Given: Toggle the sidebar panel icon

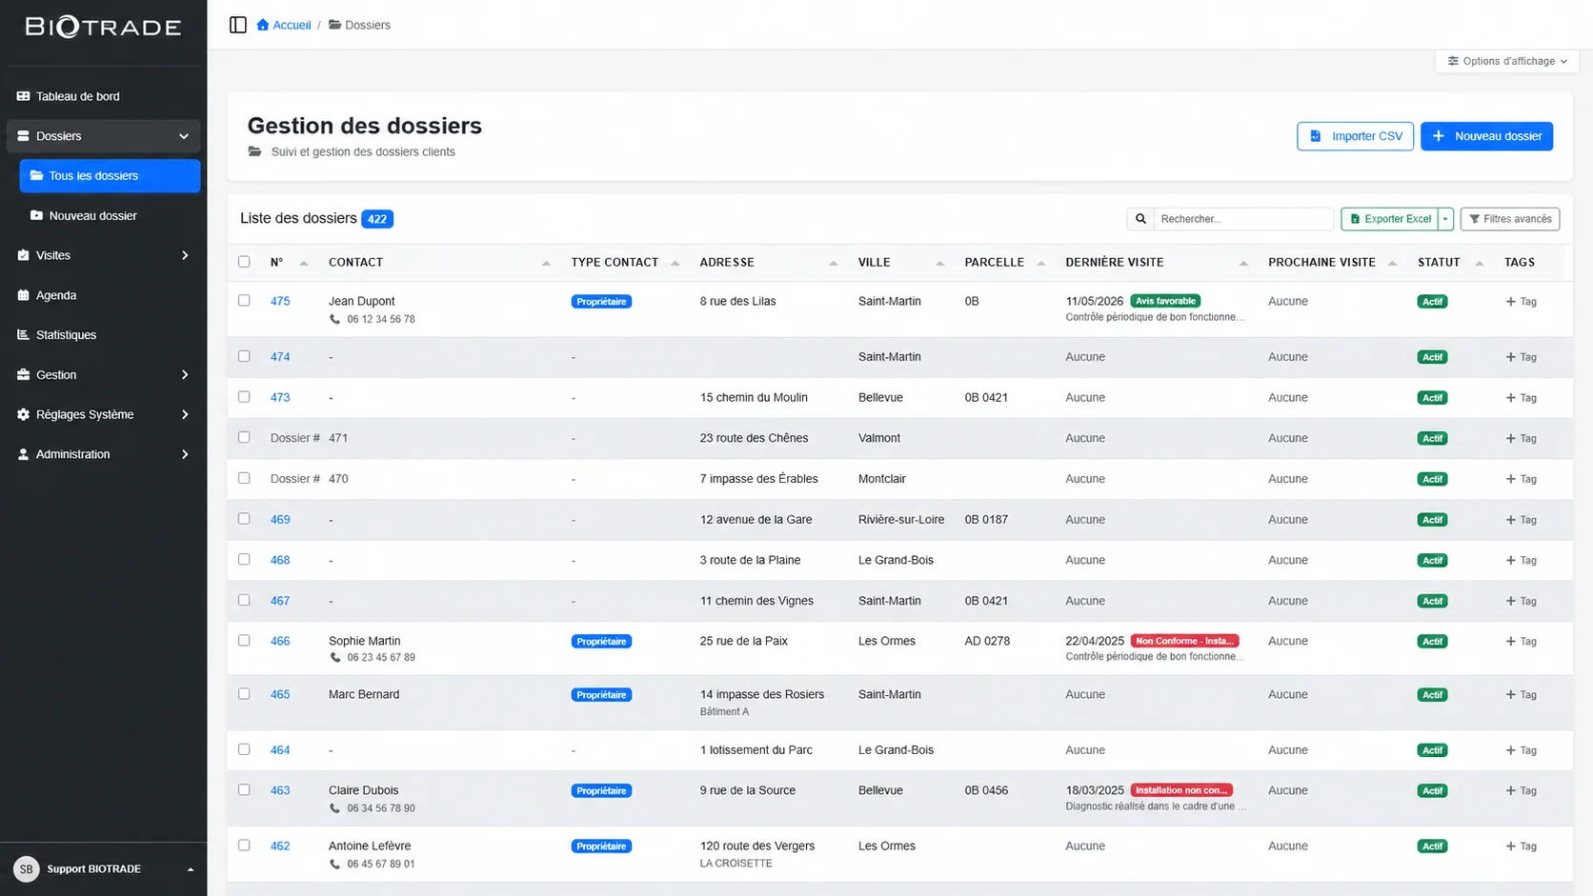Looking at the screenshot, I should click(x=238, y=25).
